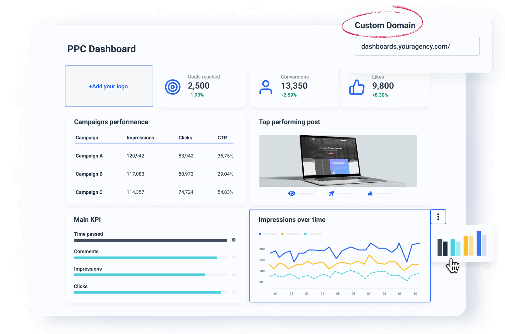Expand options for the Clicks KPI row
This screenshot has height=334, width=505.
click(234, 292)
